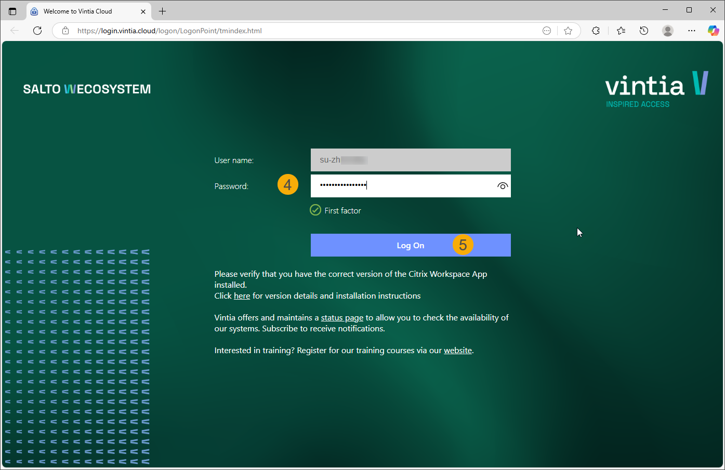Click the greyed User name field
This screenshot has width=725, height=470.
click(411, 160)
